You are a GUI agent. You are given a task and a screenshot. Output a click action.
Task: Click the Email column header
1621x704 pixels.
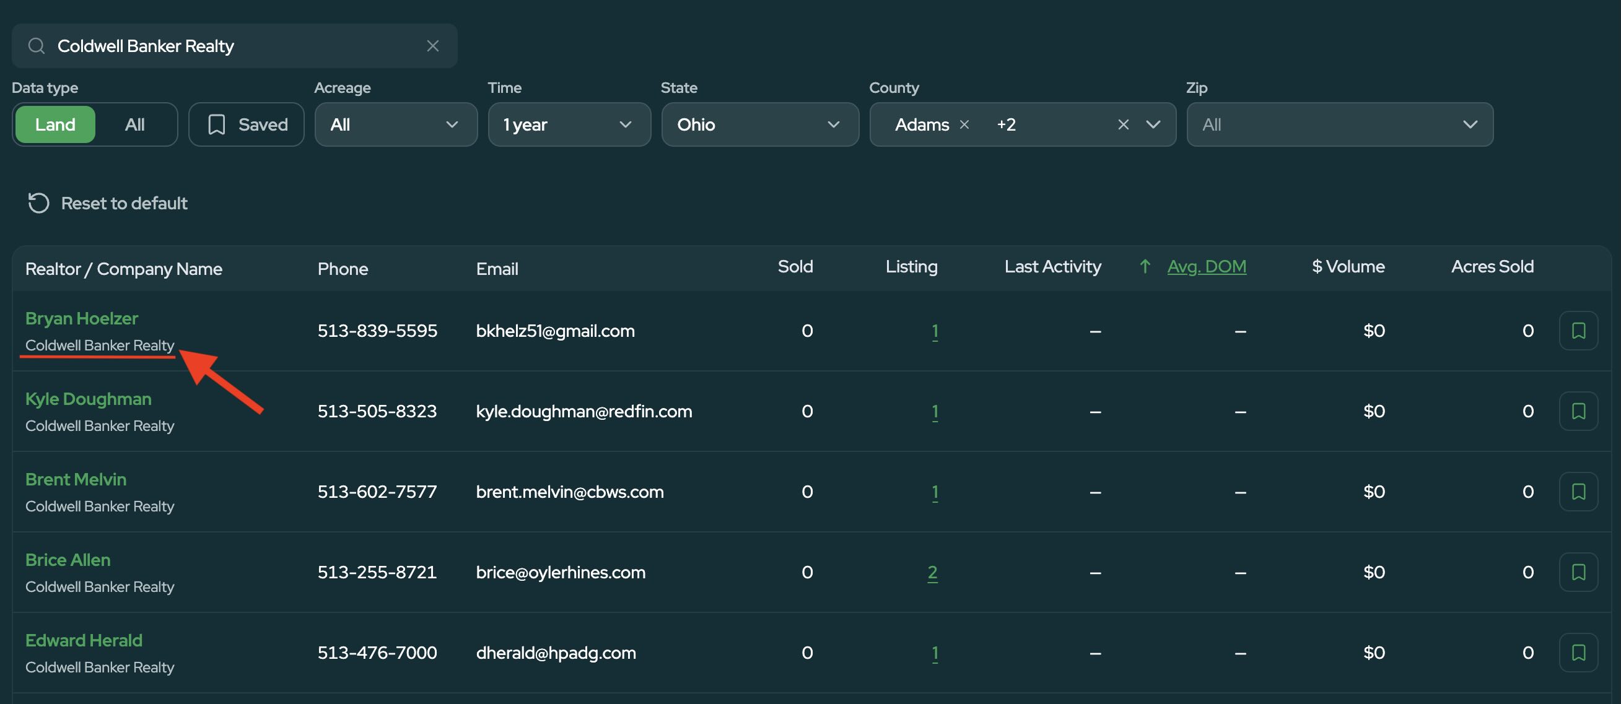tap(497, 269)
